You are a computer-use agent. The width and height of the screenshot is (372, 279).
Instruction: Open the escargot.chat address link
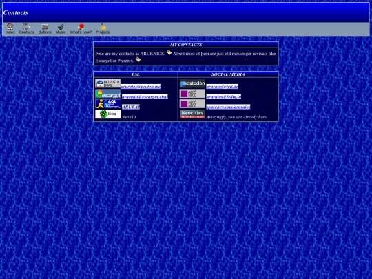coord(145,97)
